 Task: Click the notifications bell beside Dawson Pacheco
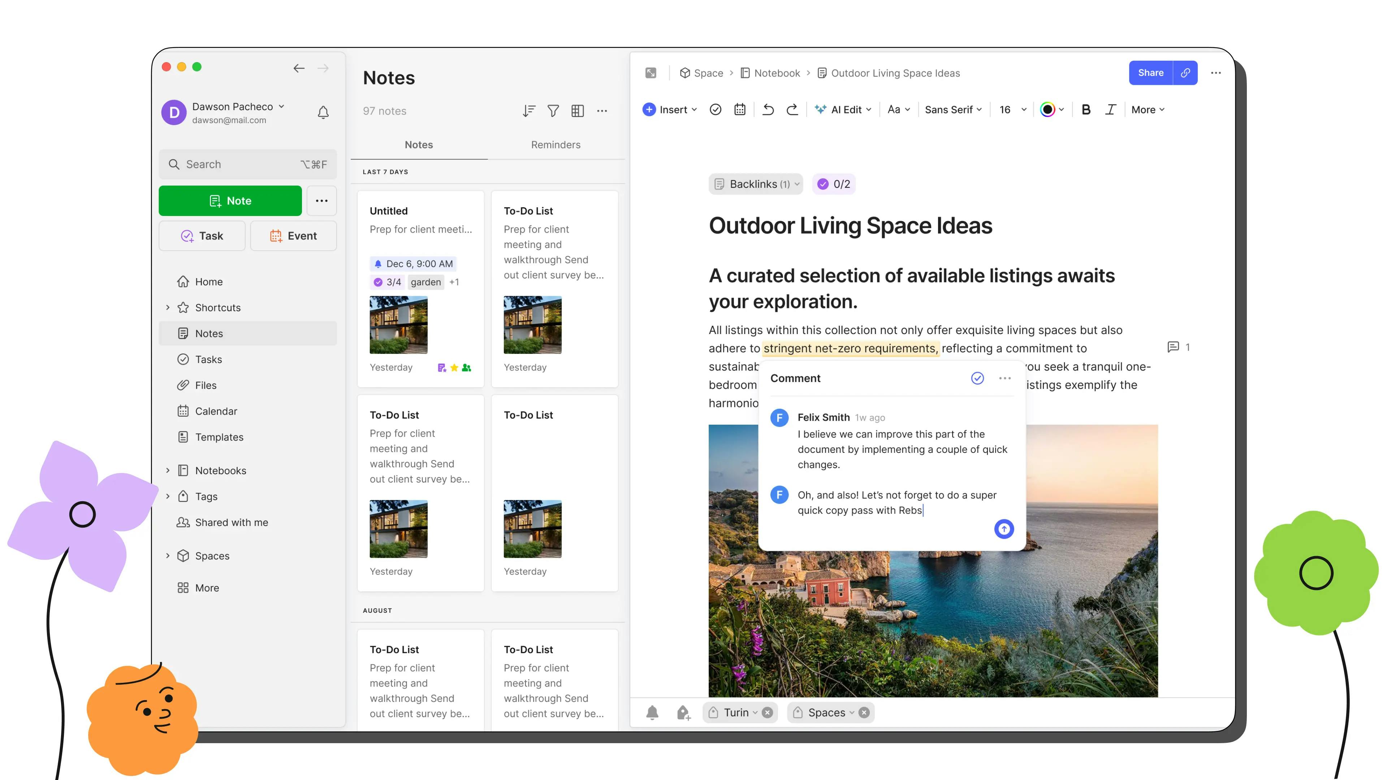click(x=323, y=113)
